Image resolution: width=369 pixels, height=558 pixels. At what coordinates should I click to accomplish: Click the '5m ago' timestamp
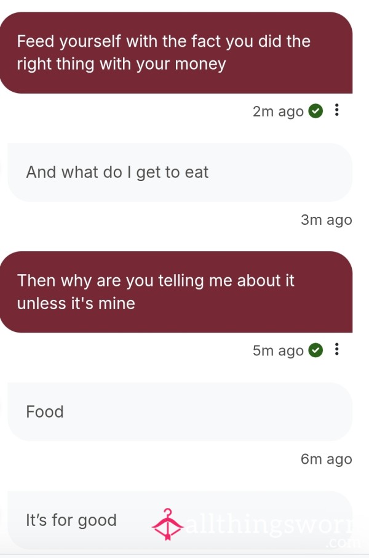(x=278, y=350)
